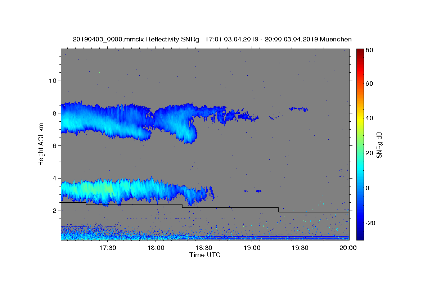Select the 20:00 time tick label
This screenshot has height=288, width=432.
coord(348,248)
